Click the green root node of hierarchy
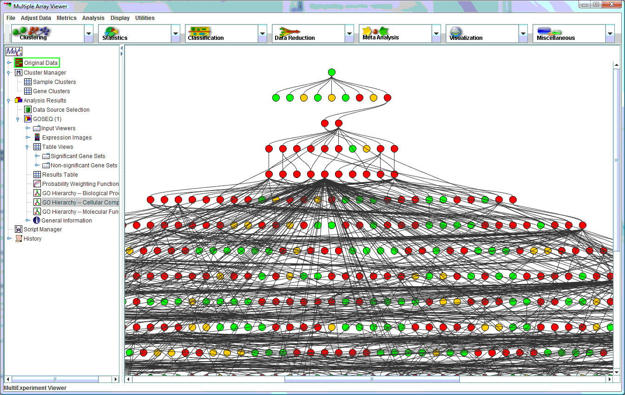 point(331,72)
